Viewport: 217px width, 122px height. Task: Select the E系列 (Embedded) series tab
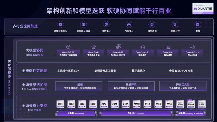click(76, 113)
